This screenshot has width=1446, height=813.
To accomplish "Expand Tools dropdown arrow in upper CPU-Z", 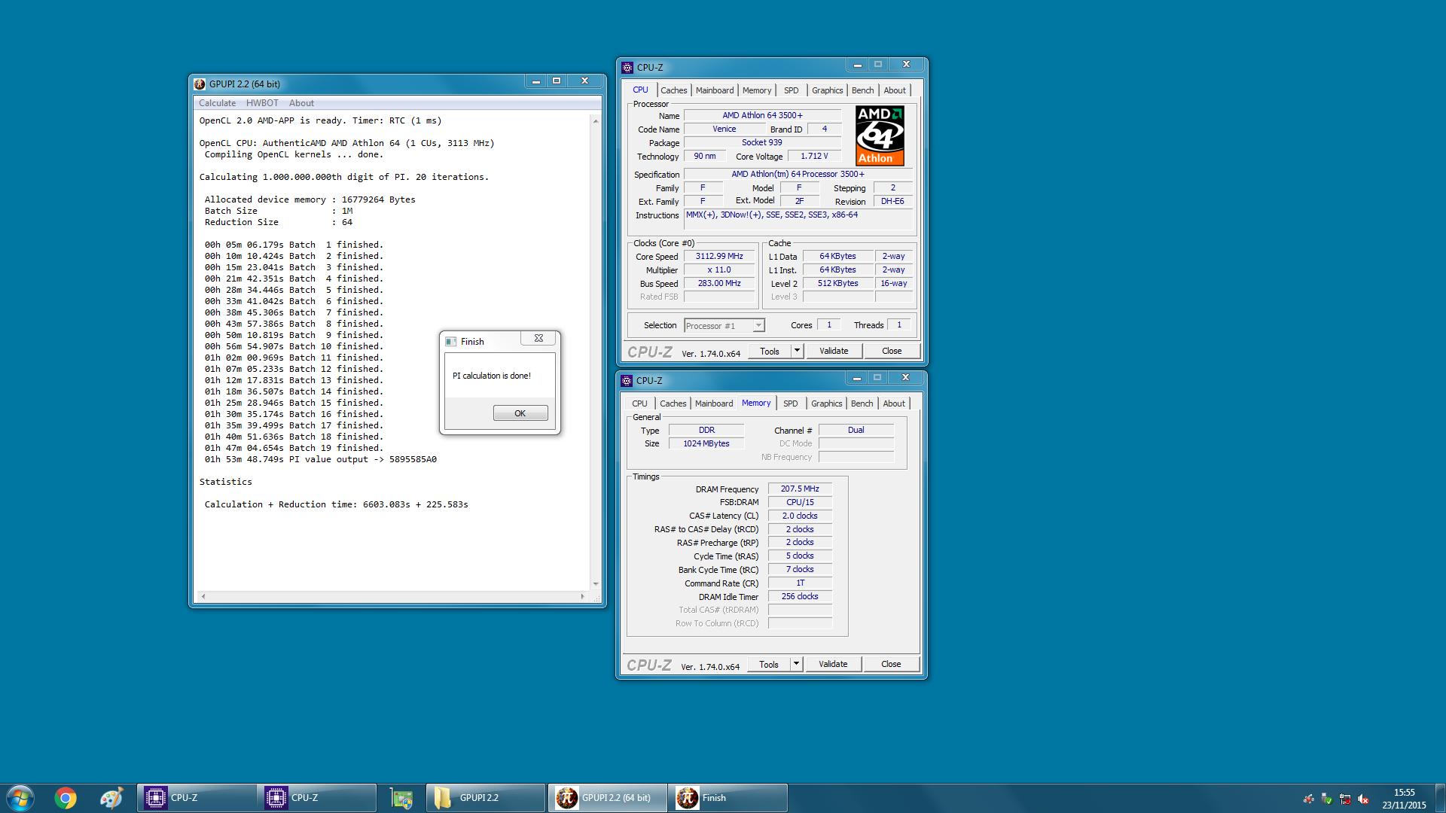I will (797, 352).
